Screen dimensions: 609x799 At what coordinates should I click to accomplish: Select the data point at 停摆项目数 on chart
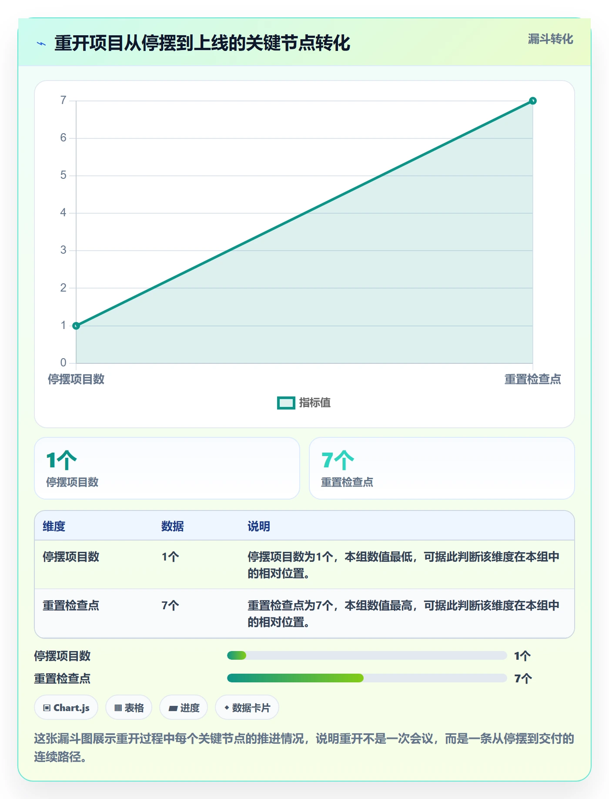click(x=76, y=326)
